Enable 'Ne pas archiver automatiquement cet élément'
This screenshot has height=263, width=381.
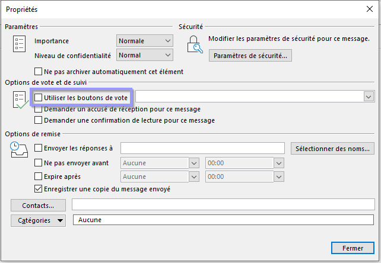point(38,72)
